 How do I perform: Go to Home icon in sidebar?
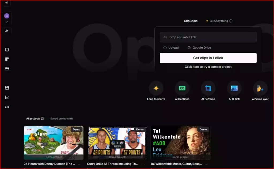[x=7, y=50]
